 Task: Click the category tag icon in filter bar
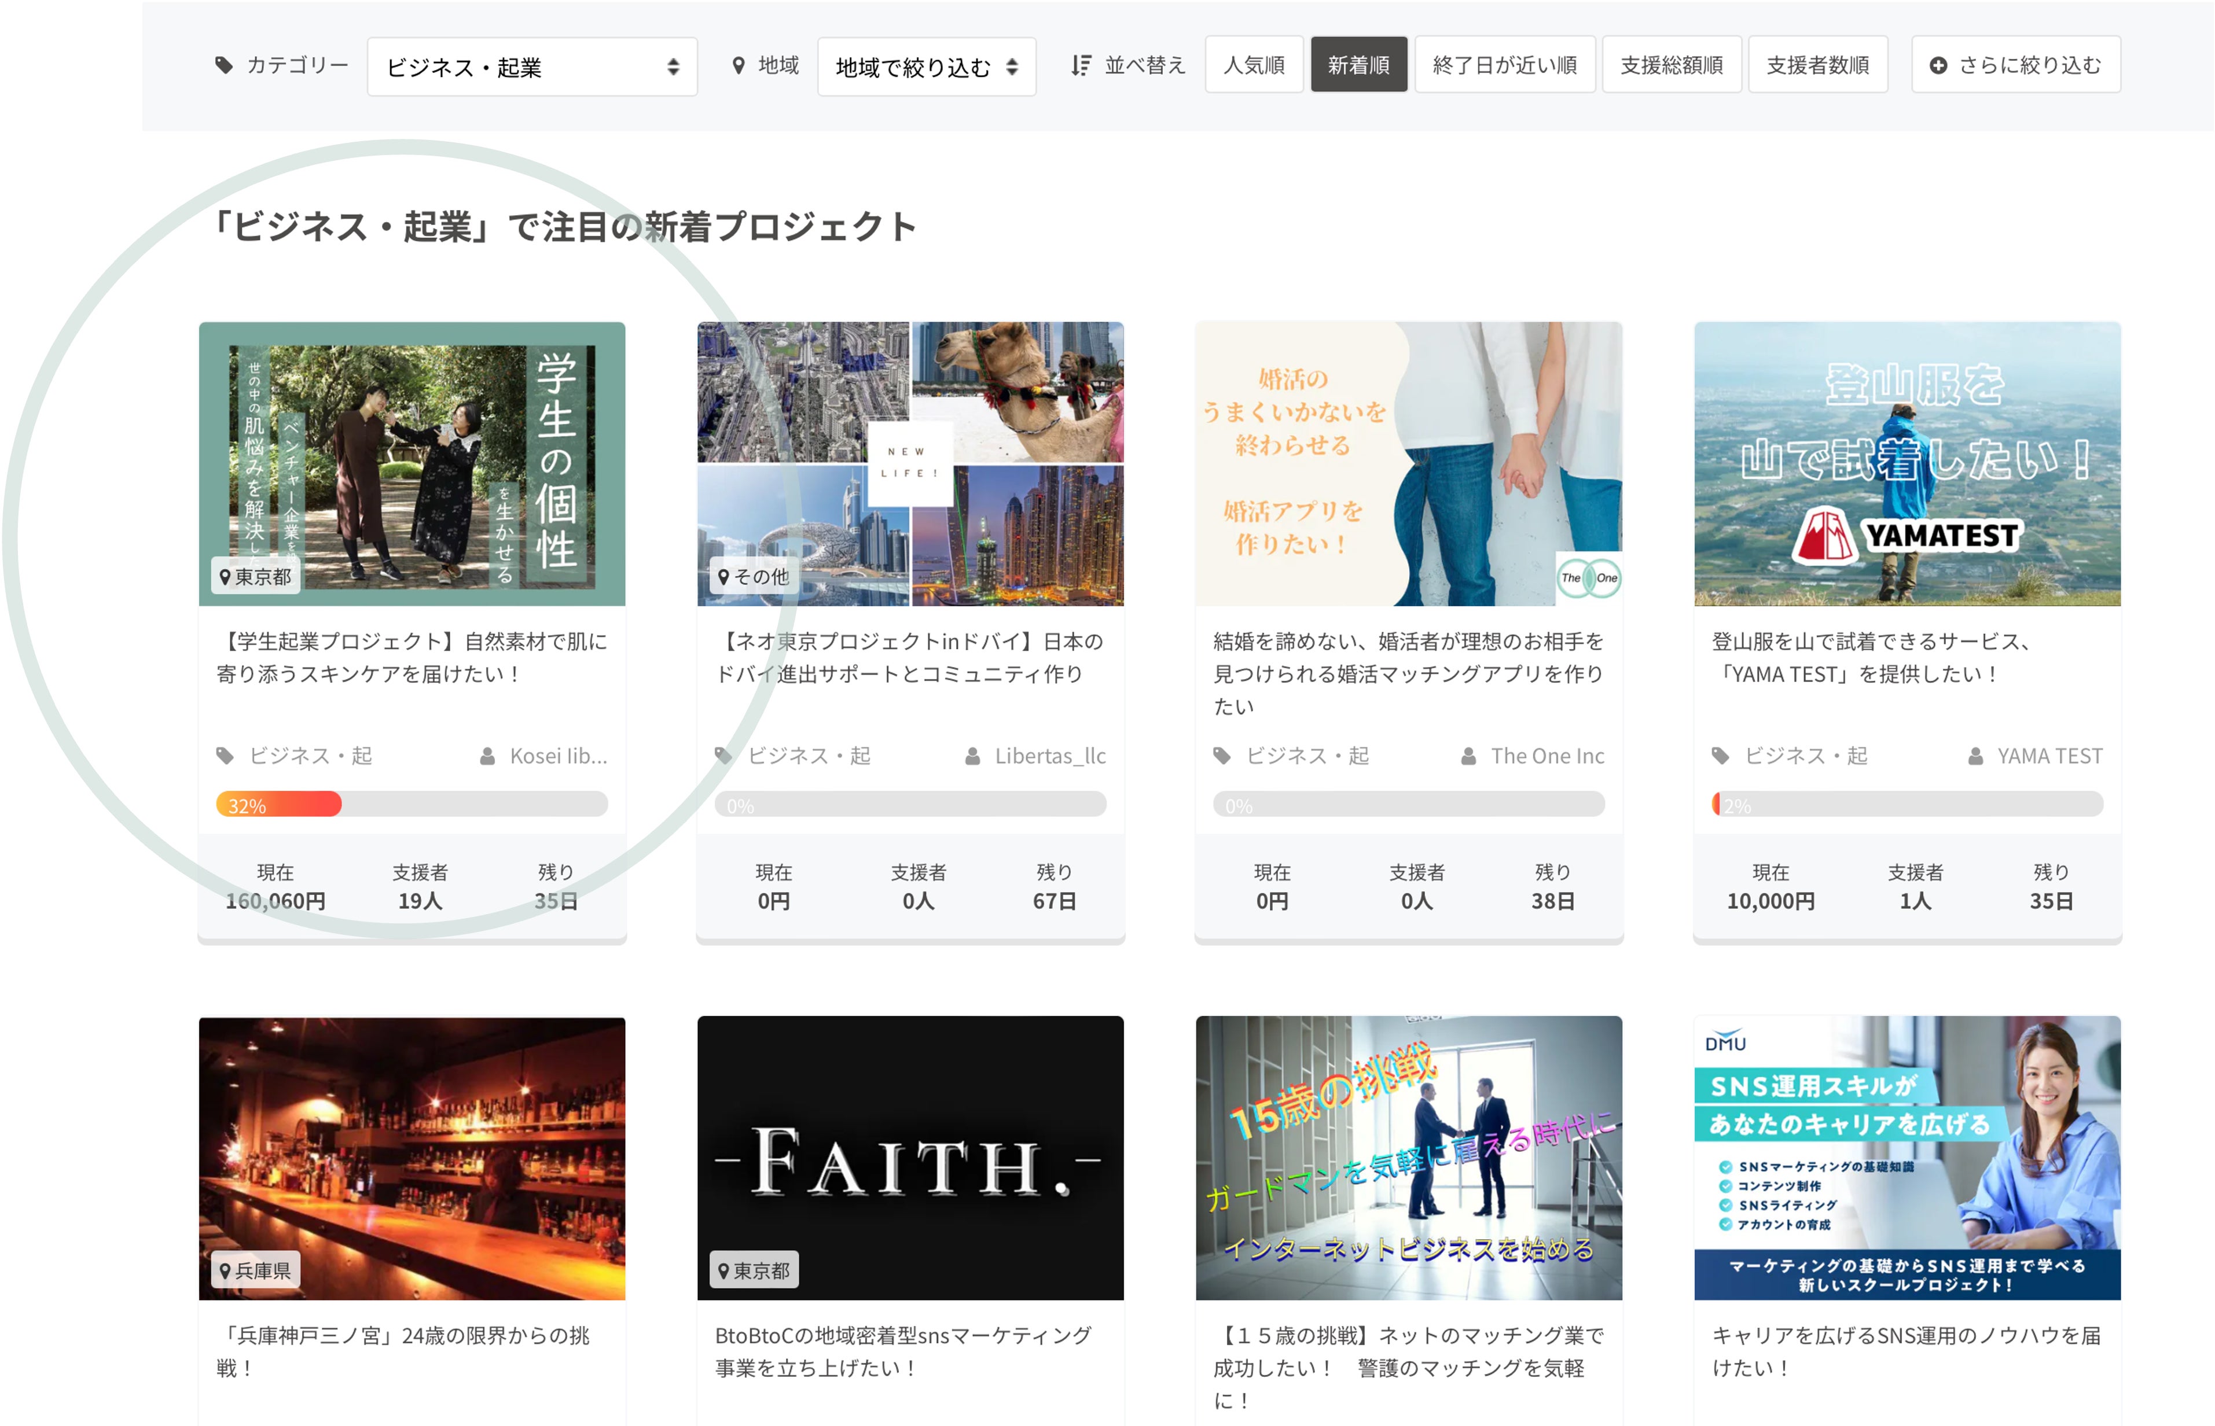coord(223,65)
